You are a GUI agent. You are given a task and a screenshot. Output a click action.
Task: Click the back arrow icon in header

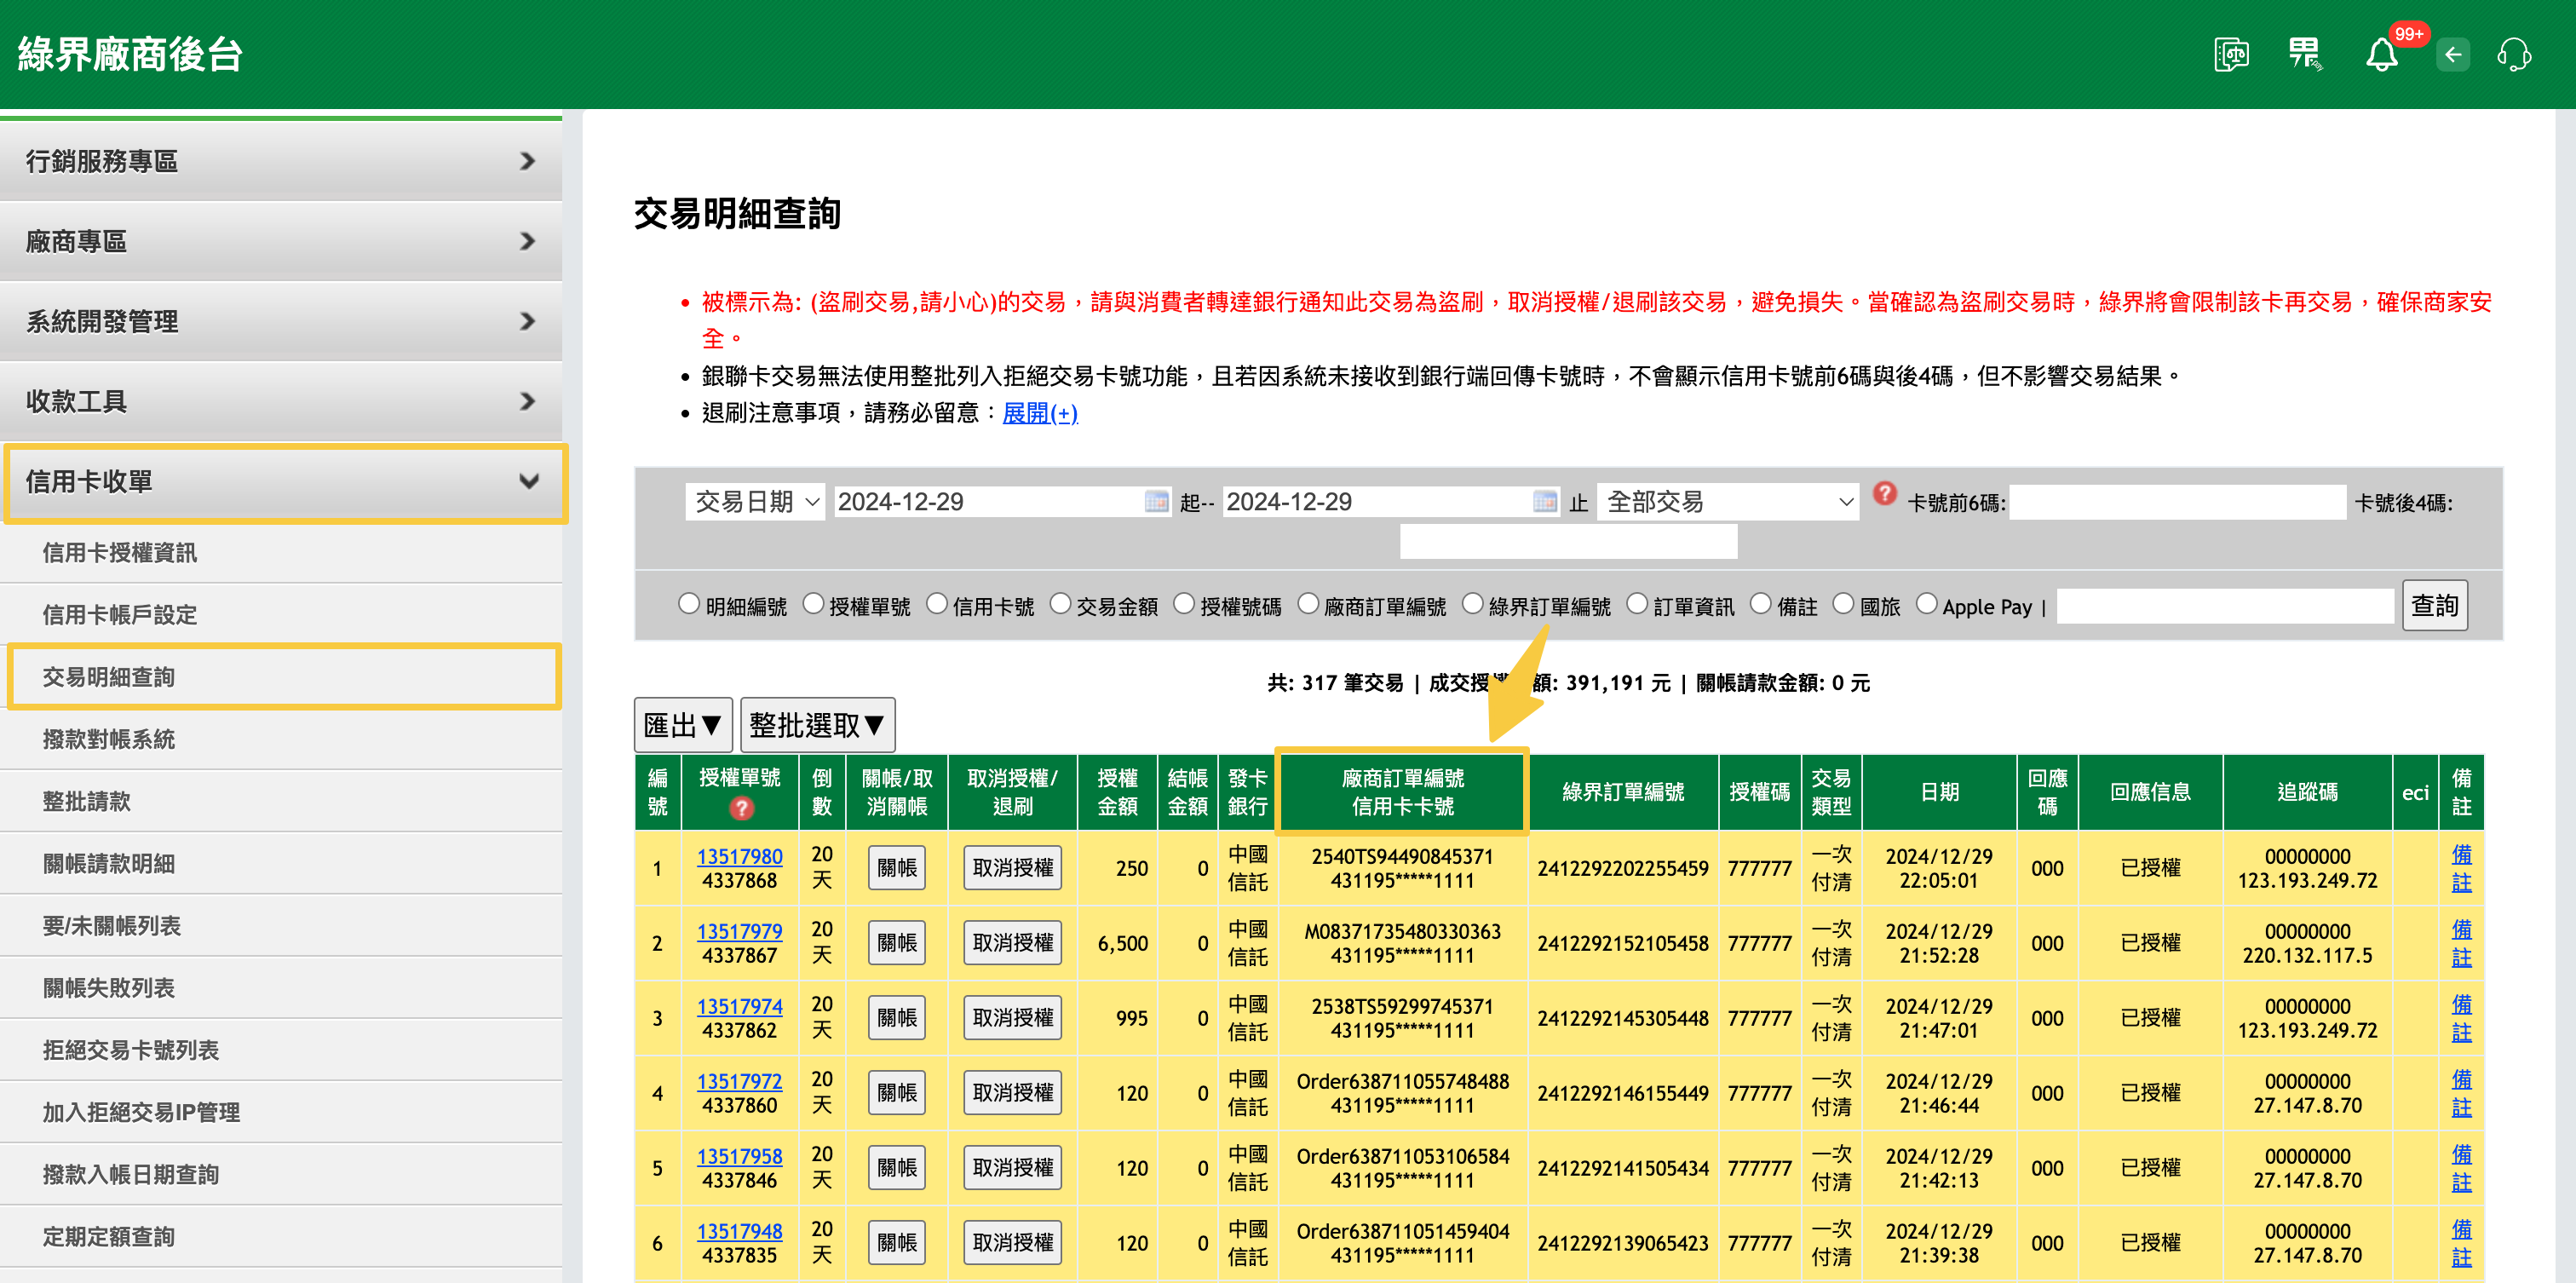[2452, 54]
